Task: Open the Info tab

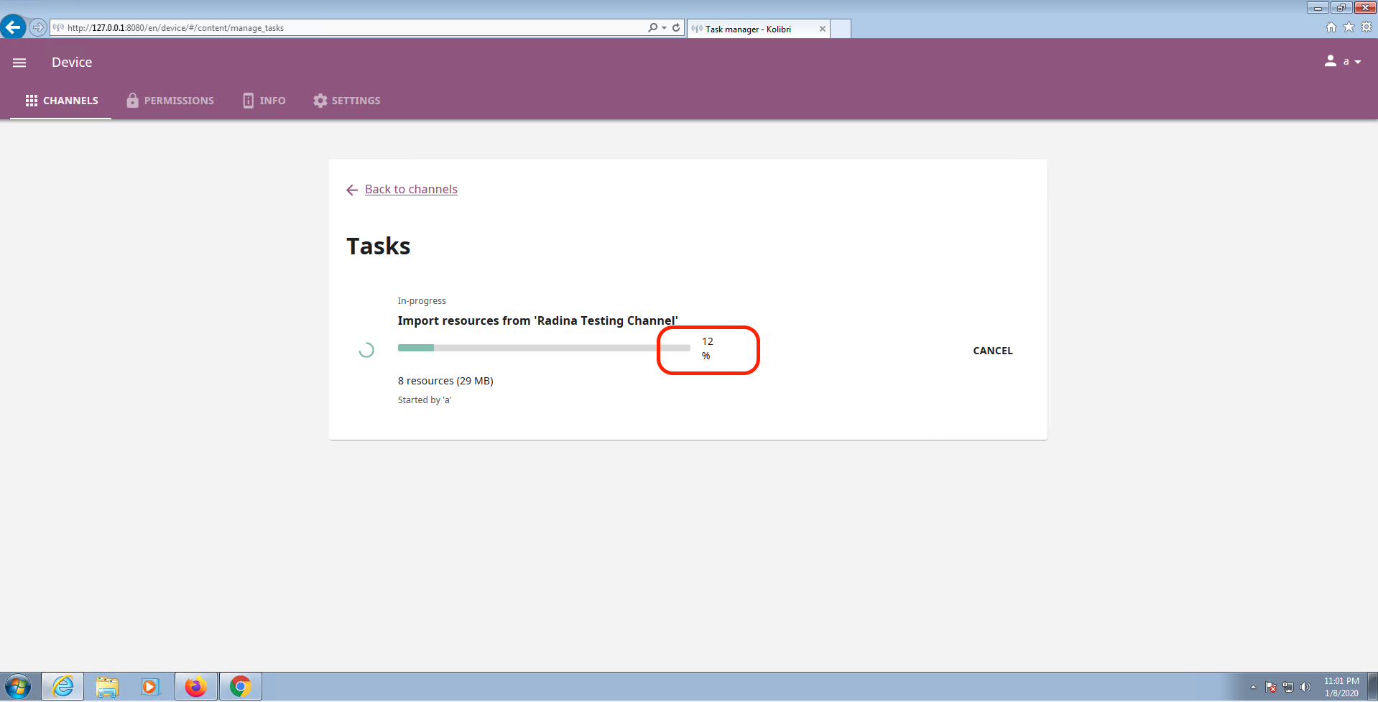Action: pyautogui.click(x=264, y=101)
